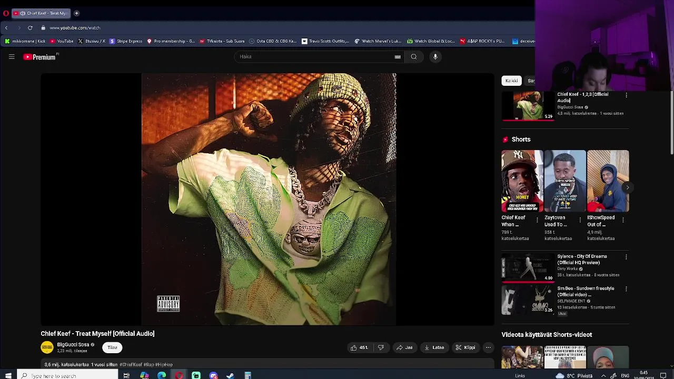The width and height of the screenshot is (674, 379).
Task: Open IShowSpeed Out of Short thumbnail
Action: click(x=608, y=181)
